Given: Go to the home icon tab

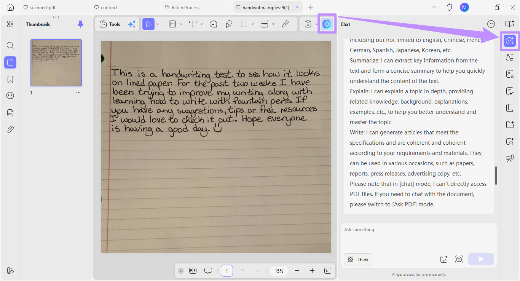Looking at the screenshot, I should (10, 7).
